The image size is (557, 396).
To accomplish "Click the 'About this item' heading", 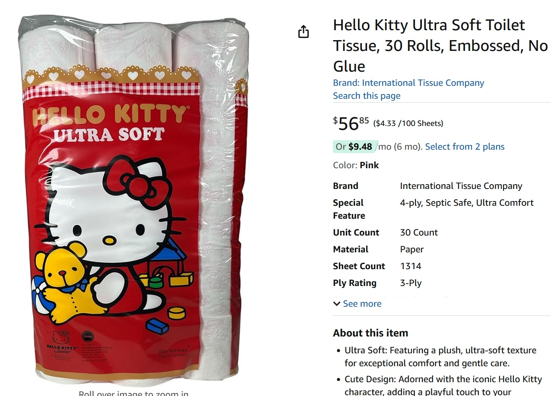I will (x=370, y=333).
